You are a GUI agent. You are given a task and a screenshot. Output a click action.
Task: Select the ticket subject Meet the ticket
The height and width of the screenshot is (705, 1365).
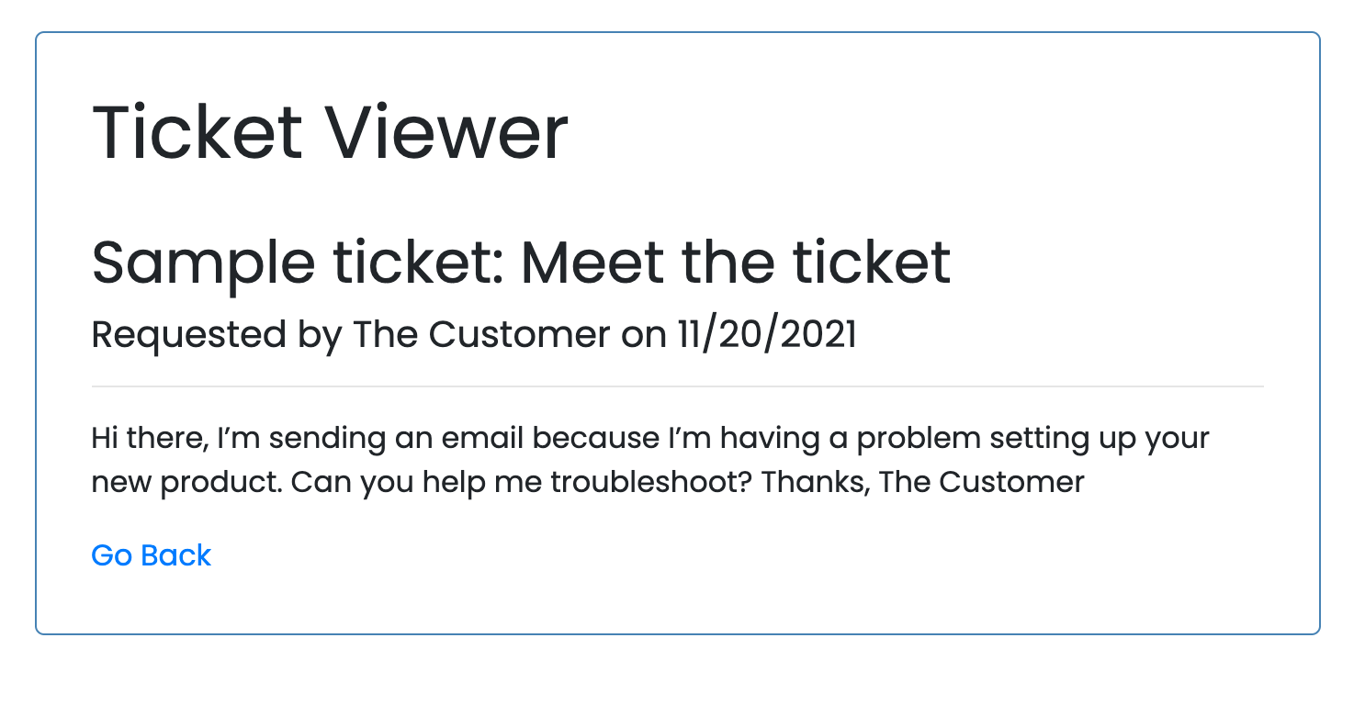(x=735, y=263)
